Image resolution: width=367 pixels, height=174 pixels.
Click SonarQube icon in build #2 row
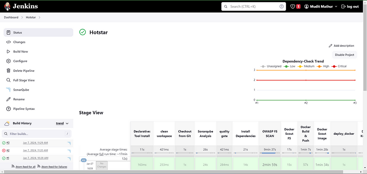click(x=69, y=151)
